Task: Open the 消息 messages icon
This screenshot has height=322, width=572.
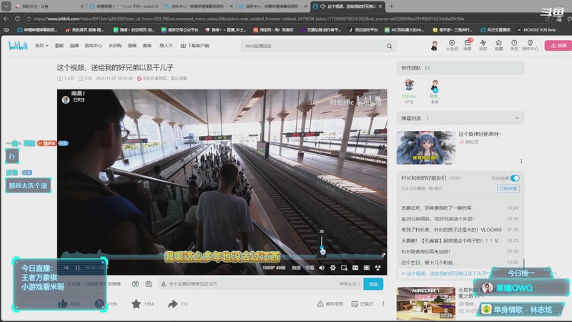Action: [x=468, y=45]
